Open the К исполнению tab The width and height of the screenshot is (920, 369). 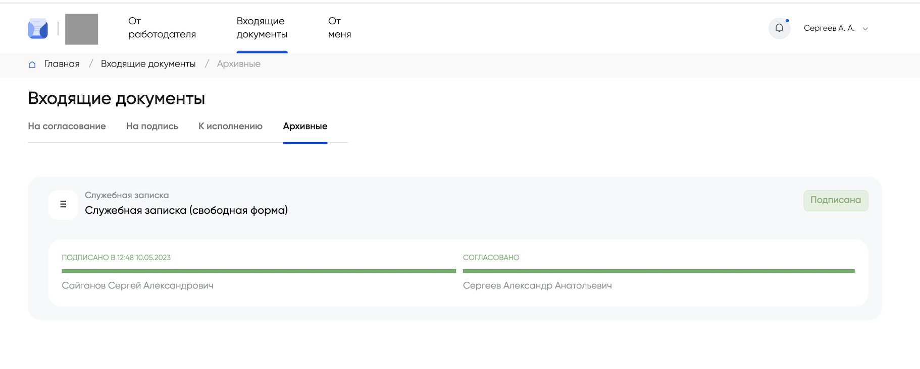coord(230,127)
